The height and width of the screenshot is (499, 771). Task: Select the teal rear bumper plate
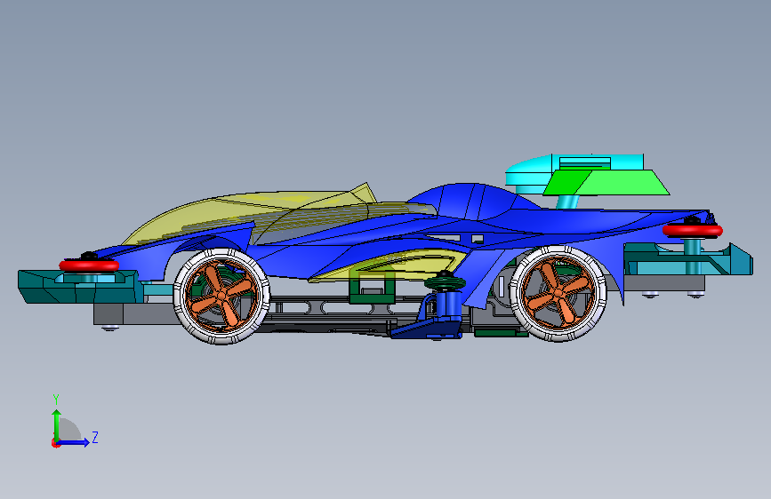688,259
